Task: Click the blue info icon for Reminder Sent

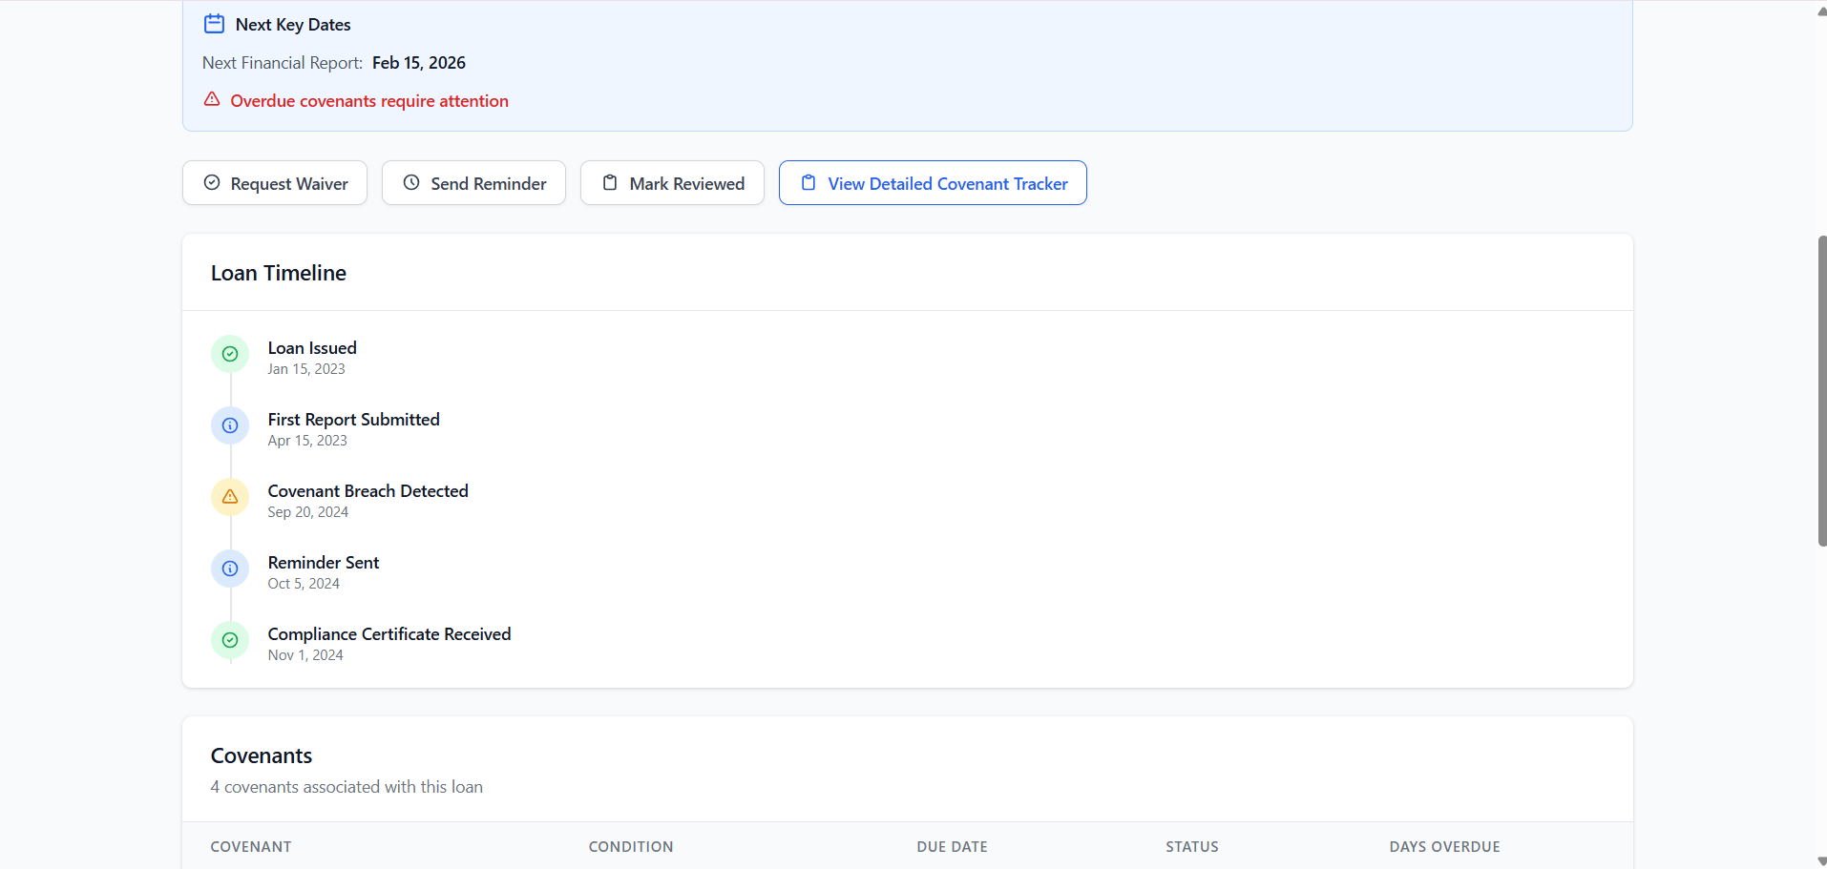Action: (230, 569)
